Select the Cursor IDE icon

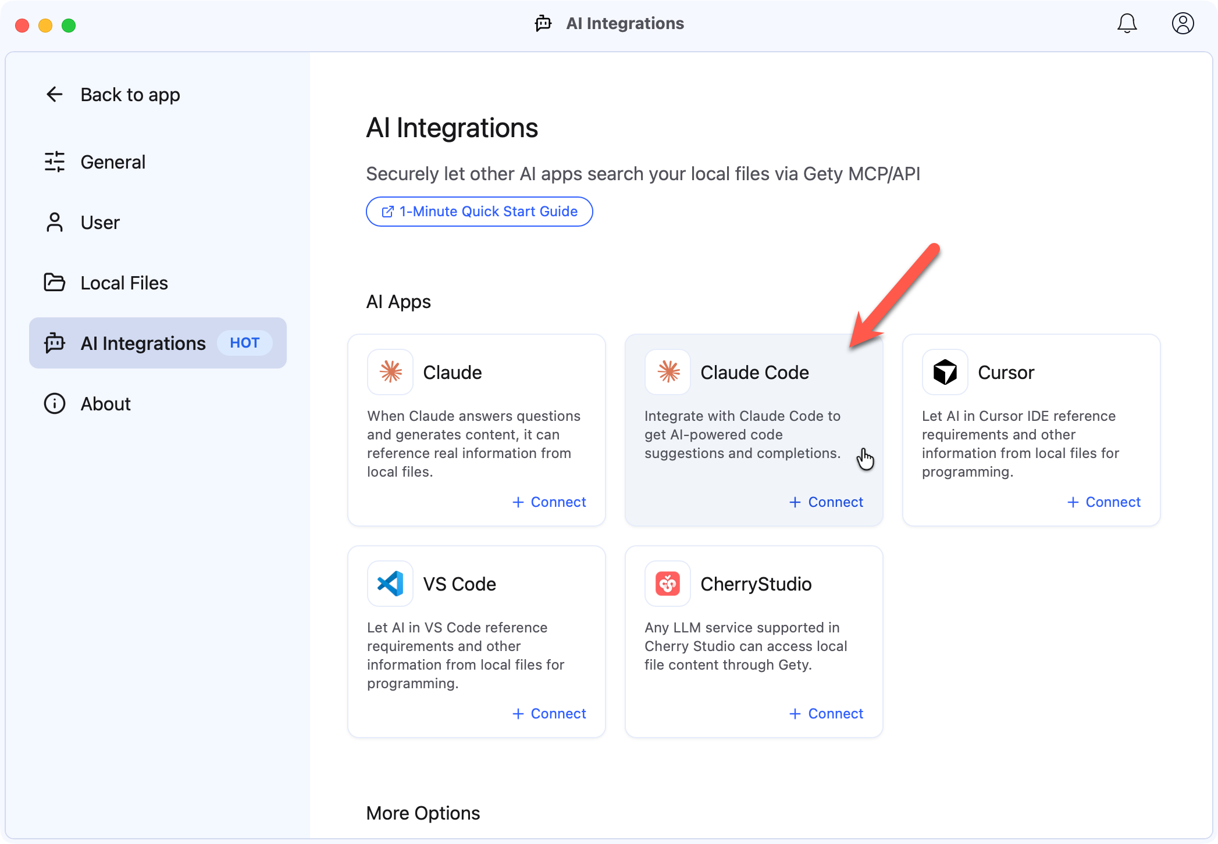click(945, 372)
